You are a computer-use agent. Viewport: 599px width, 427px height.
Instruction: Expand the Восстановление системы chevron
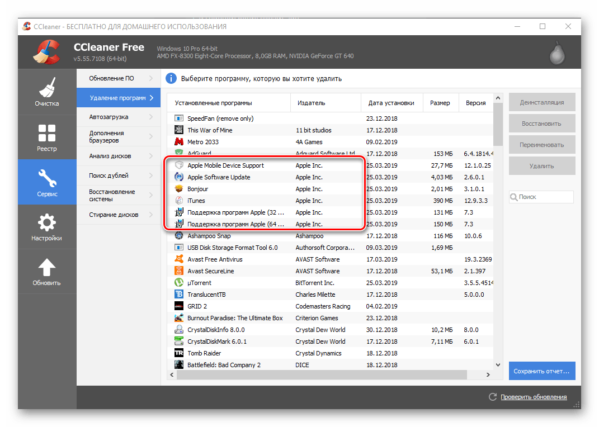click(x=151, y=195)
